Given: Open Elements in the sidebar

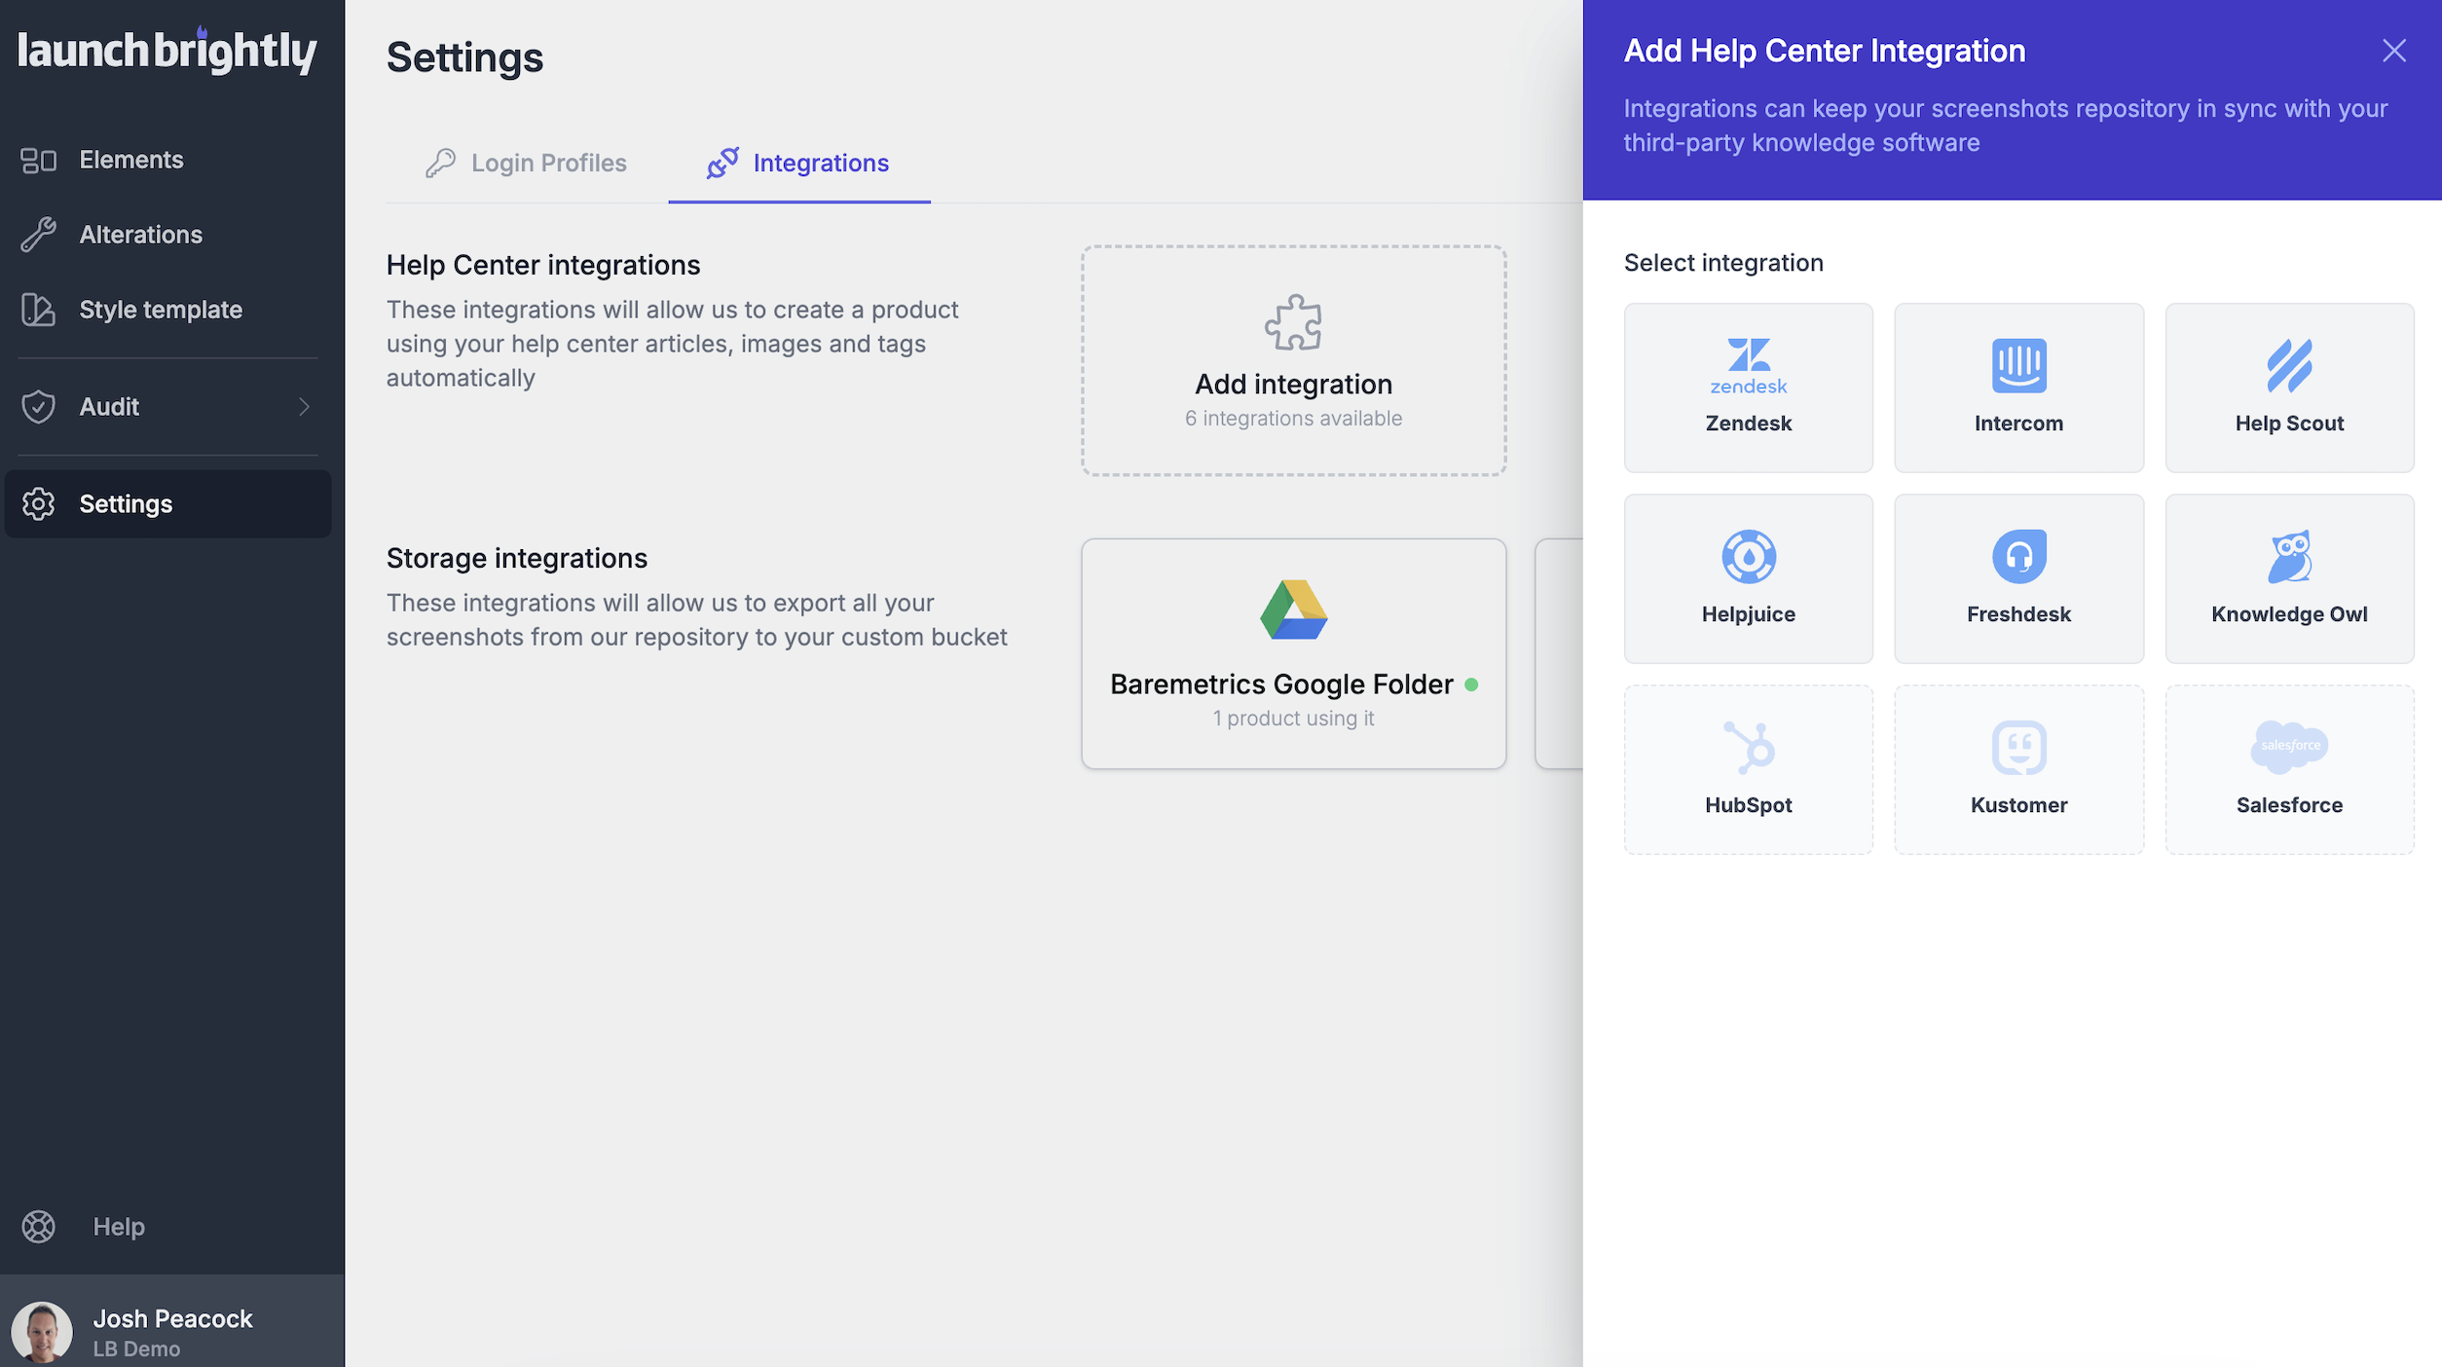Looking at the screenshot, I should 130,160.
